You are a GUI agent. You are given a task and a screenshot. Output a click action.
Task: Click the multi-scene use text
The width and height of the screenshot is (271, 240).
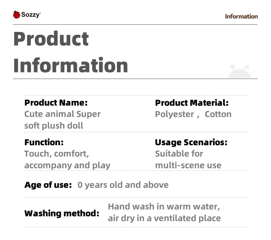click(188, 165)
